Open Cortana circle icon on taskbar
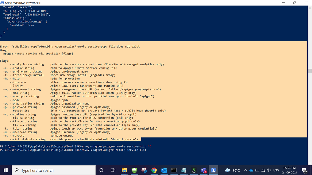Screen dimensions: 312x175 [x=101, y=170]
